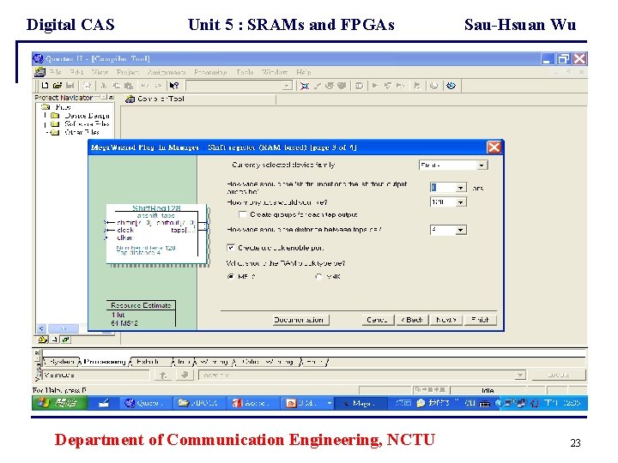Open the Tools menu

tap(245, 72)
